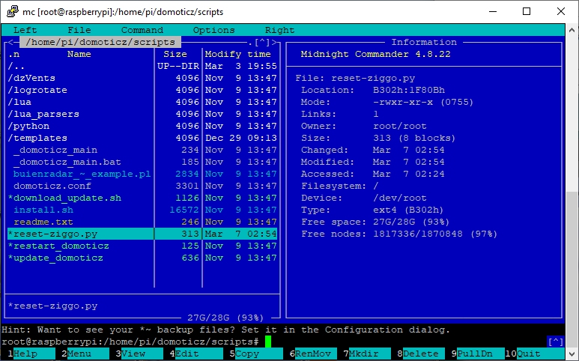Maximize the PuTTY window
Screen dimensions: 579x361
click(x=527, y=11)
